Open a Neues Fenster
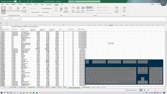The width and height of the screenshot is (167, 94). click(73, 10)
